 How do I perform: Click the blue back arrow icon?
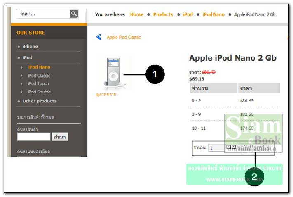98,37
